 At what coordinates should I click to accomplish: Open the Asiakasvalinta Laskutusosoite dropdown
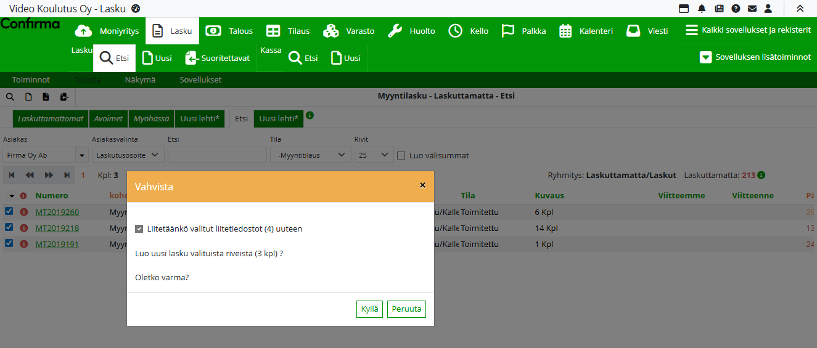pos(128,155)
